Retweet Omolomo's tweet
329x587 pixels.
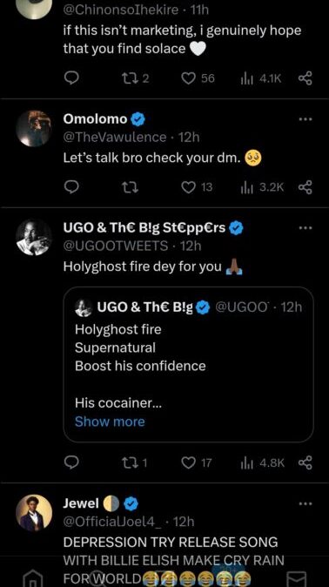coord(131,187)
